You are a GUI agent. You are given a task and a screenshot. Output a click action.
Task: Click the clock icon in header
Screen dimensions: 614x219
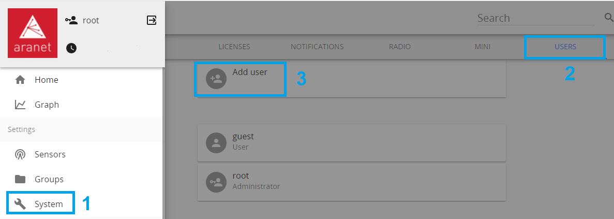pyautogui.click(x=71, y=48)
